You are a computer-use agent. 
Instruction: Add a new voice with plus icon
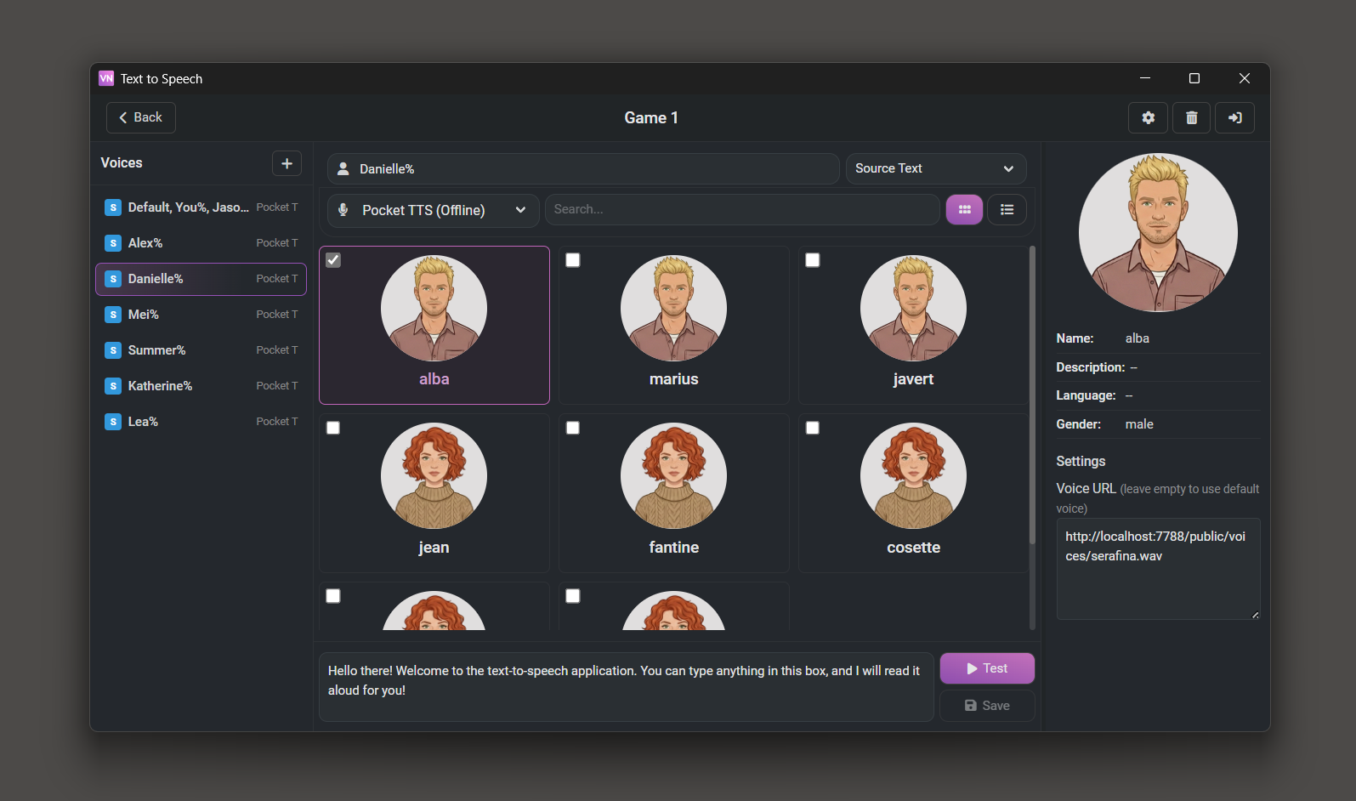(x=287, y=163)
